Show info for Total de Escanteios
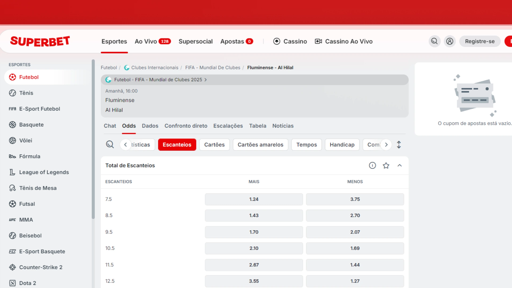This screenshot has width=512, height=288. pyautogui.click(x=372, y=166)
